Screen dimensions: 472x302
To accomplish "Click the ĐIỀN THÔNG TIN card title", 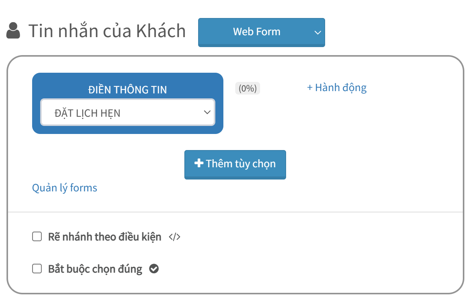I will point(128,90).
